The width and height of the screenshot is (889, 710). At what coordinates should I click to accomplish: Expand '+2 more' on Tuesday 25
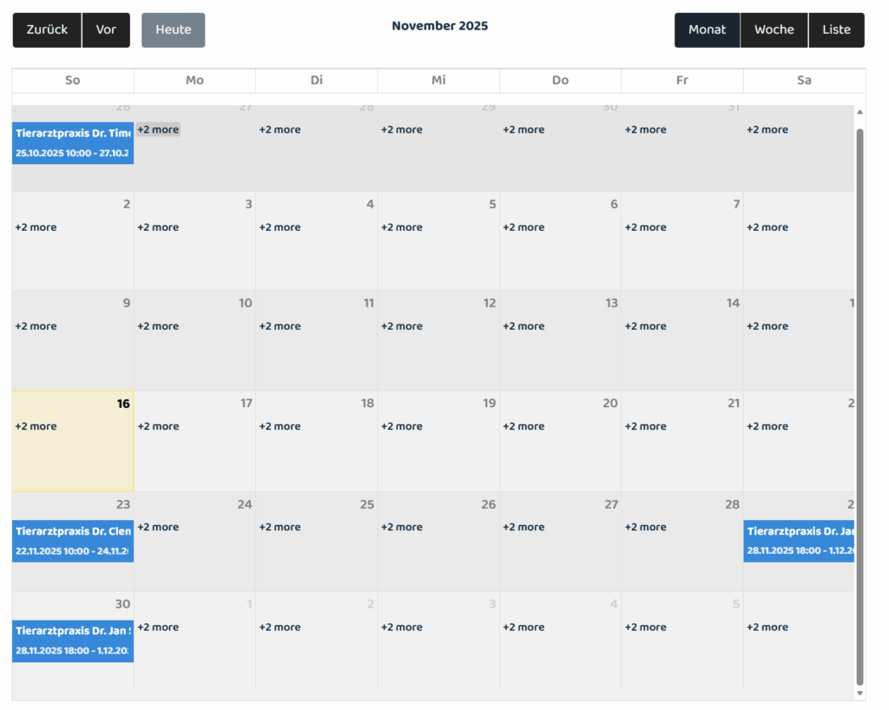280,527
